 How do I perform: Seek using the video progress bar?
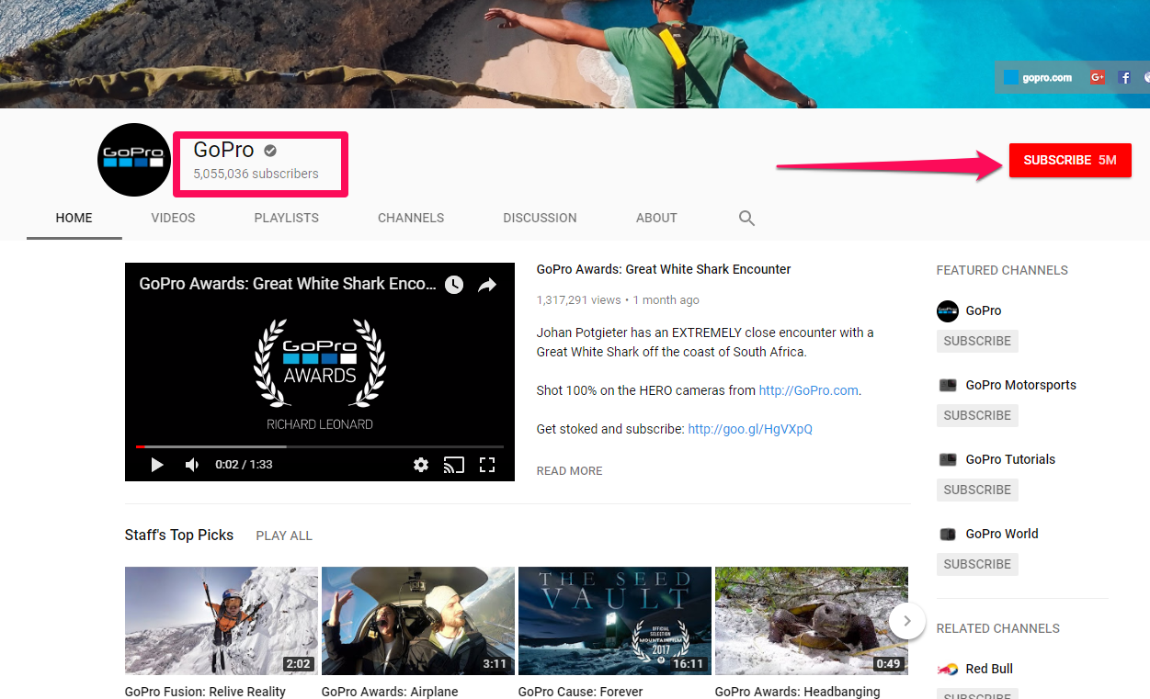point(320,446)
